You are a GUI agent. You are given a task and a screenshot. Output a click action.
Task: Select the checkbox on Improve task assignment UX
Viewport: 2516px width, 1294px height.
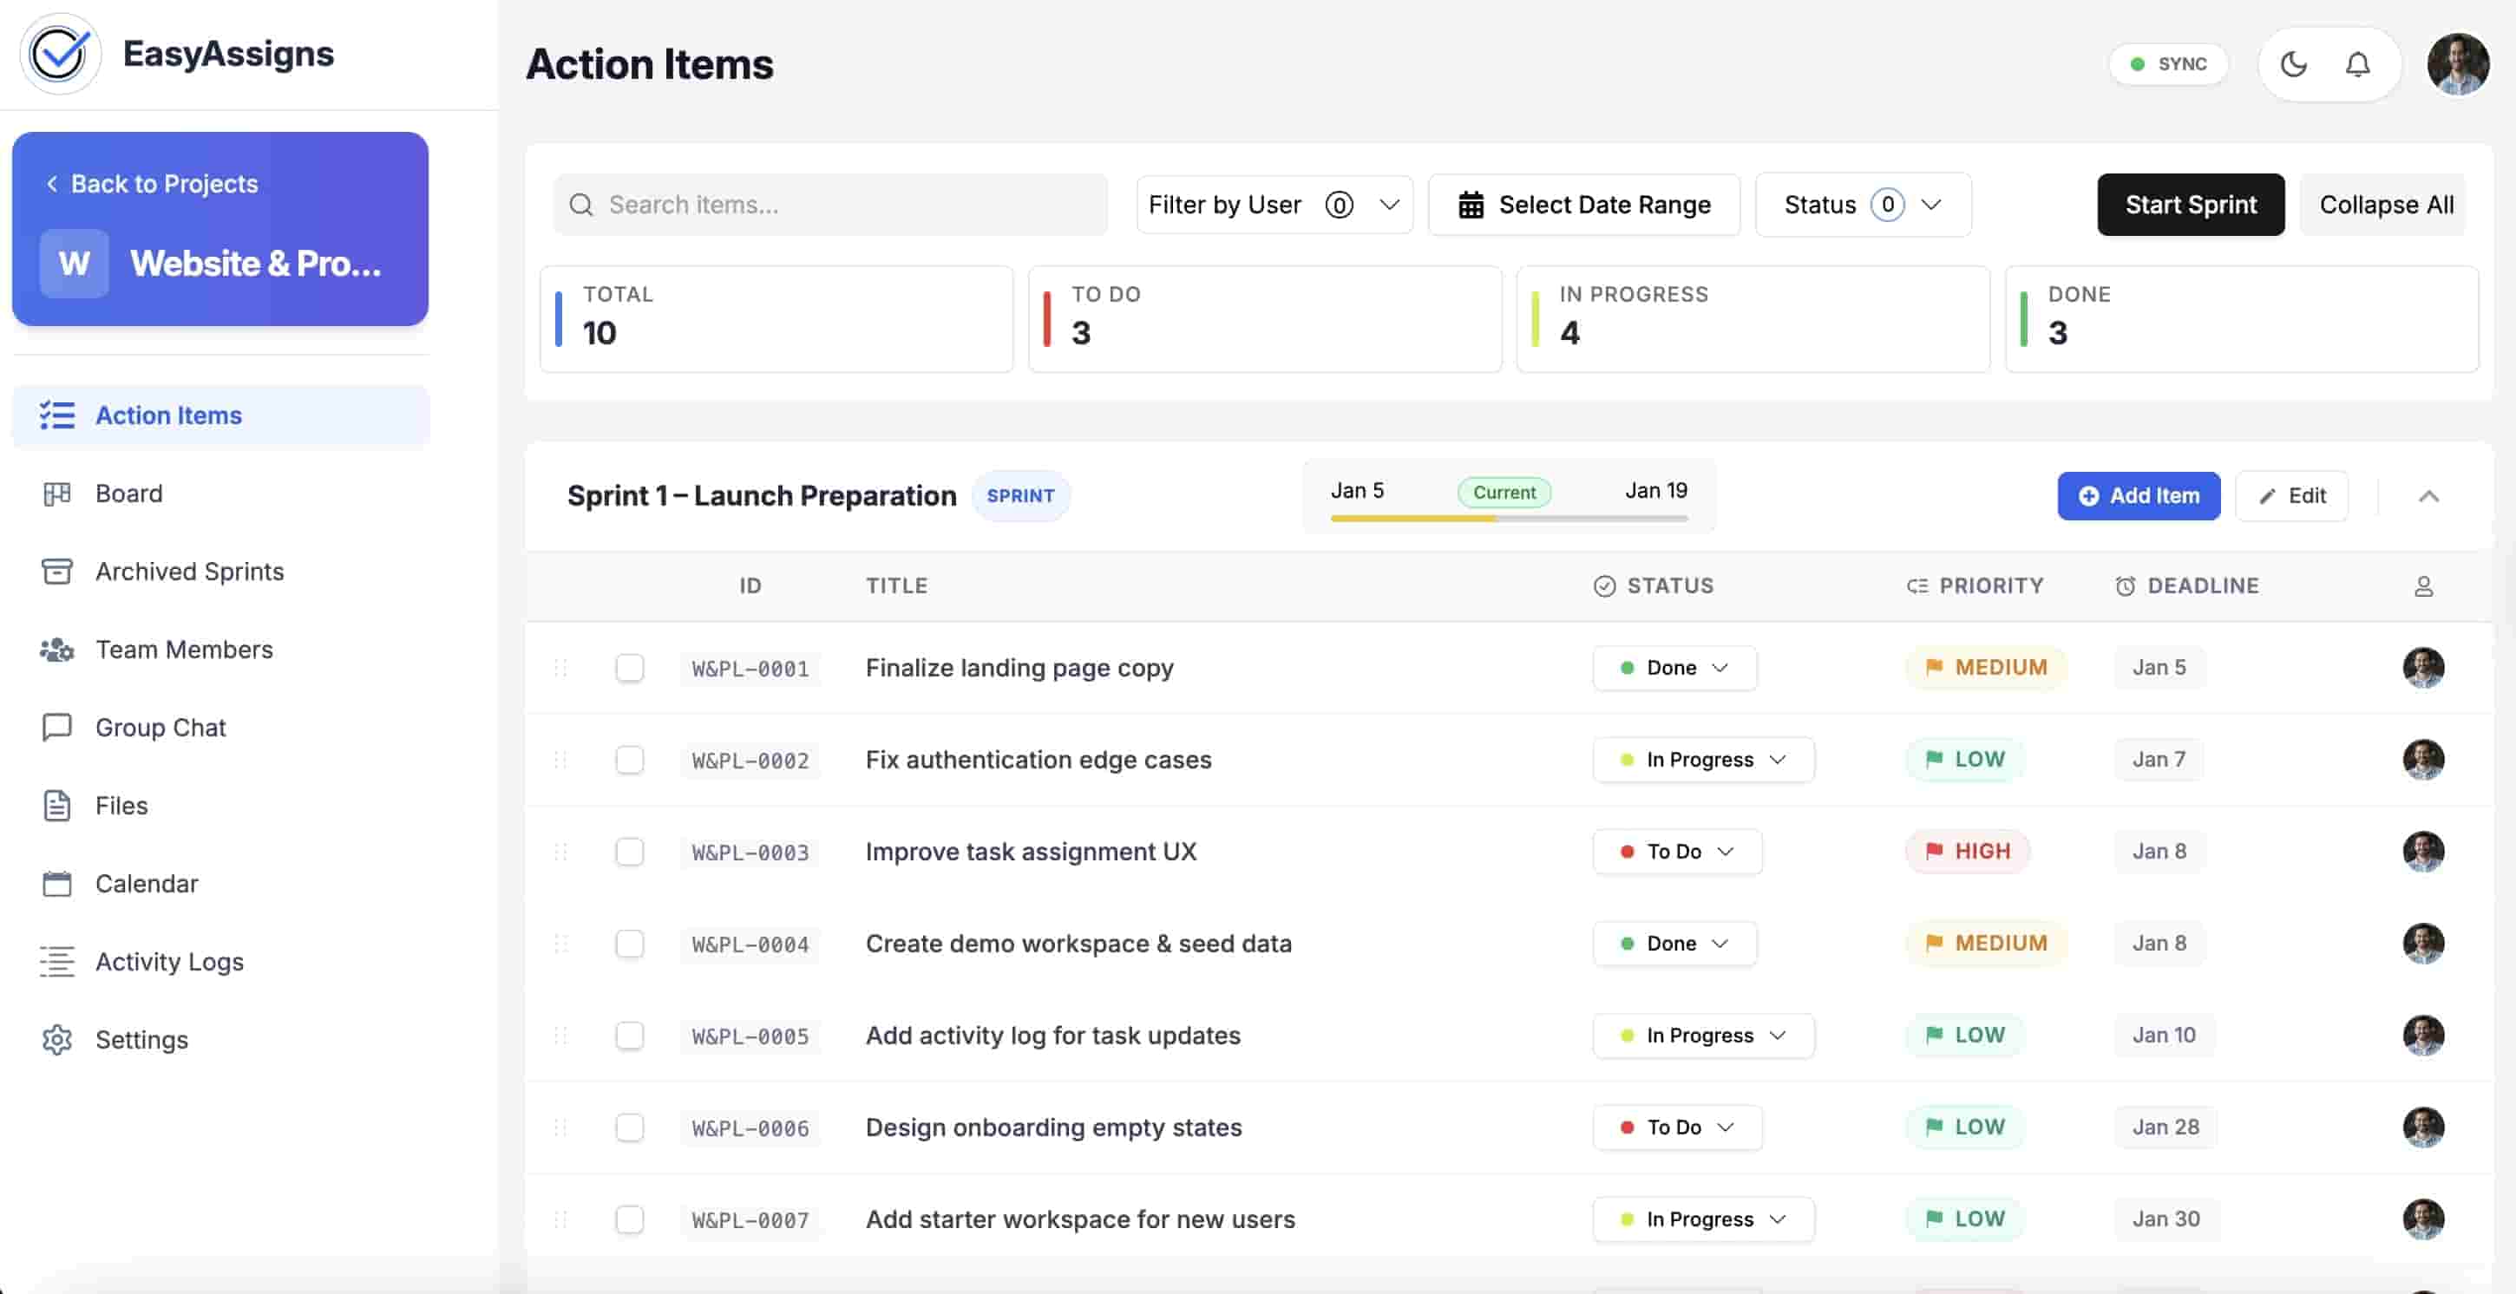click(630, 851)
